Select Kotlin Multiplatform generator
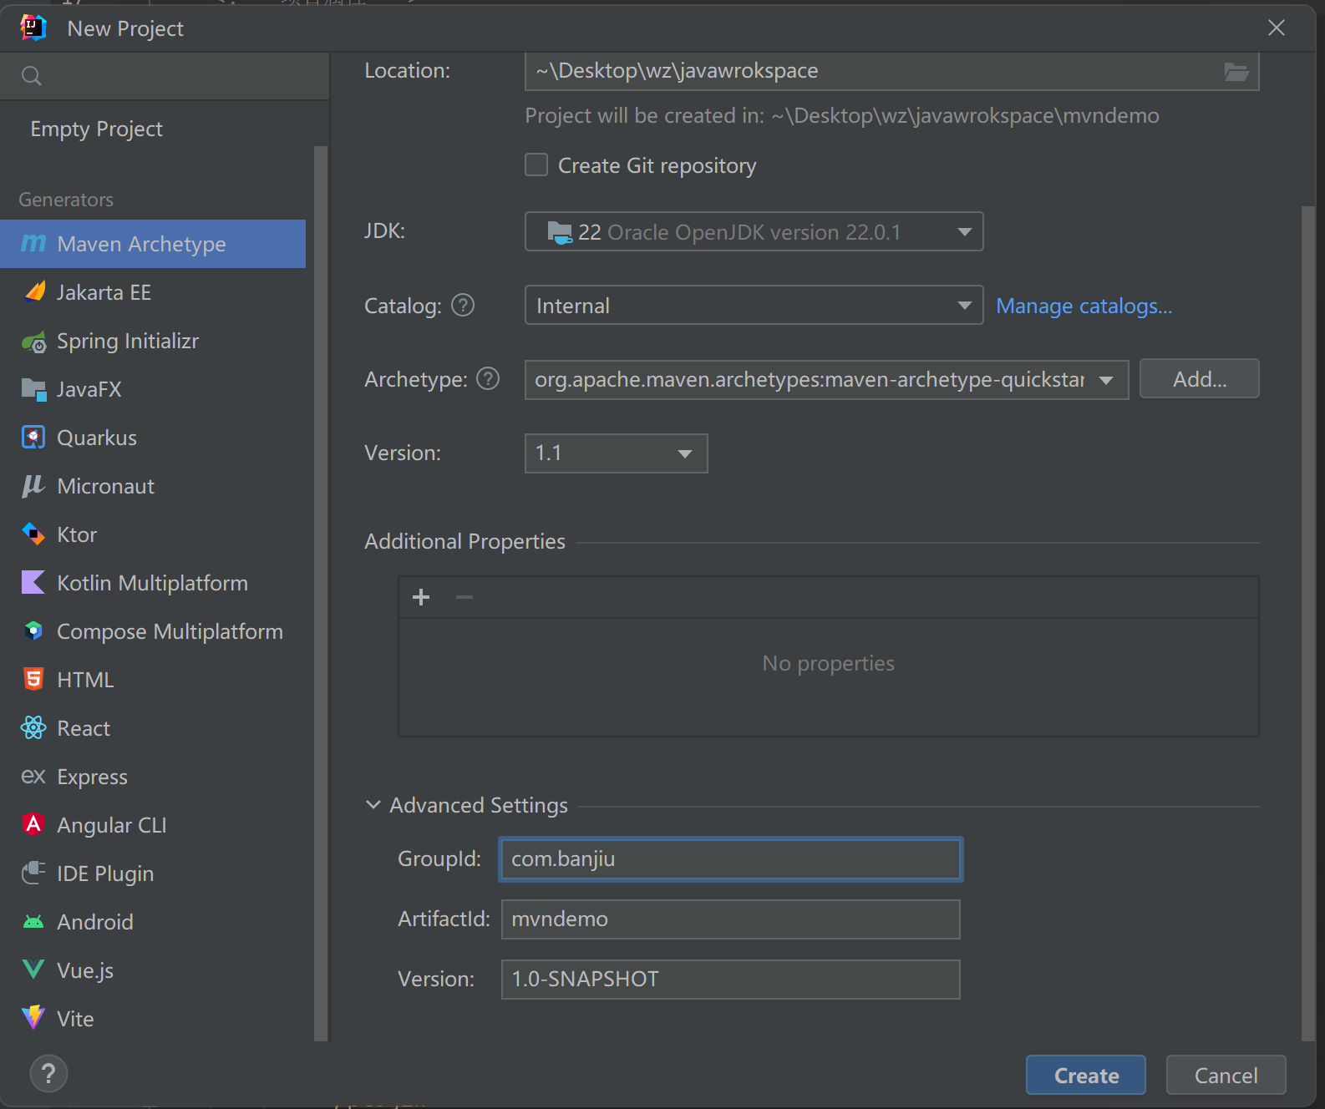This screenshot has height=1109, width=1325. [x=153, y=583]
